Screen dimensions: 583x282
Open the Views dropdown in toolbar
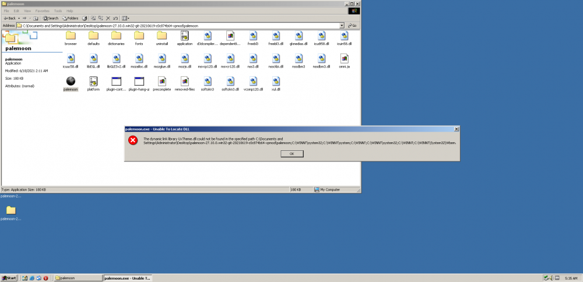(125, 18)
